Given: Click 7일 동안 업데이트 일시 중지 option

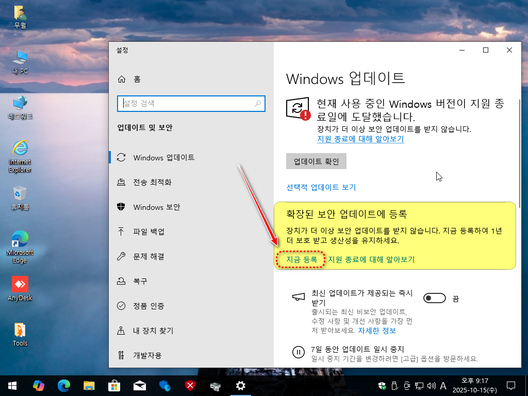Looking at the screenshot, I should [357, 349].
